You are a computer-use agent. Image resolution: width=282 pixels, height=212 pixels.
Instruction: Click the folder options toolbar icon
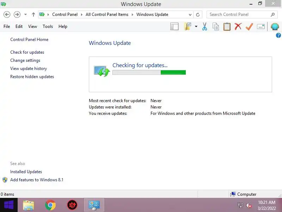(188, 26)
